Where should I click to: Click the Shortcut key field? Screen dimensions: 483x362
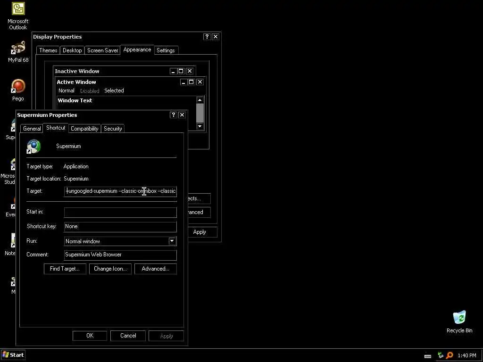120,227
